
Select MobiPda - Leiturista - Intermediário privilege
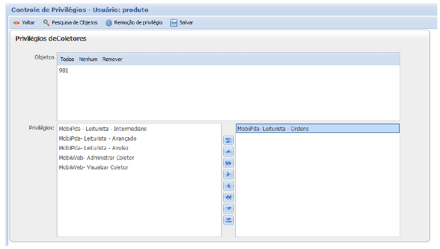click(103, 129)
